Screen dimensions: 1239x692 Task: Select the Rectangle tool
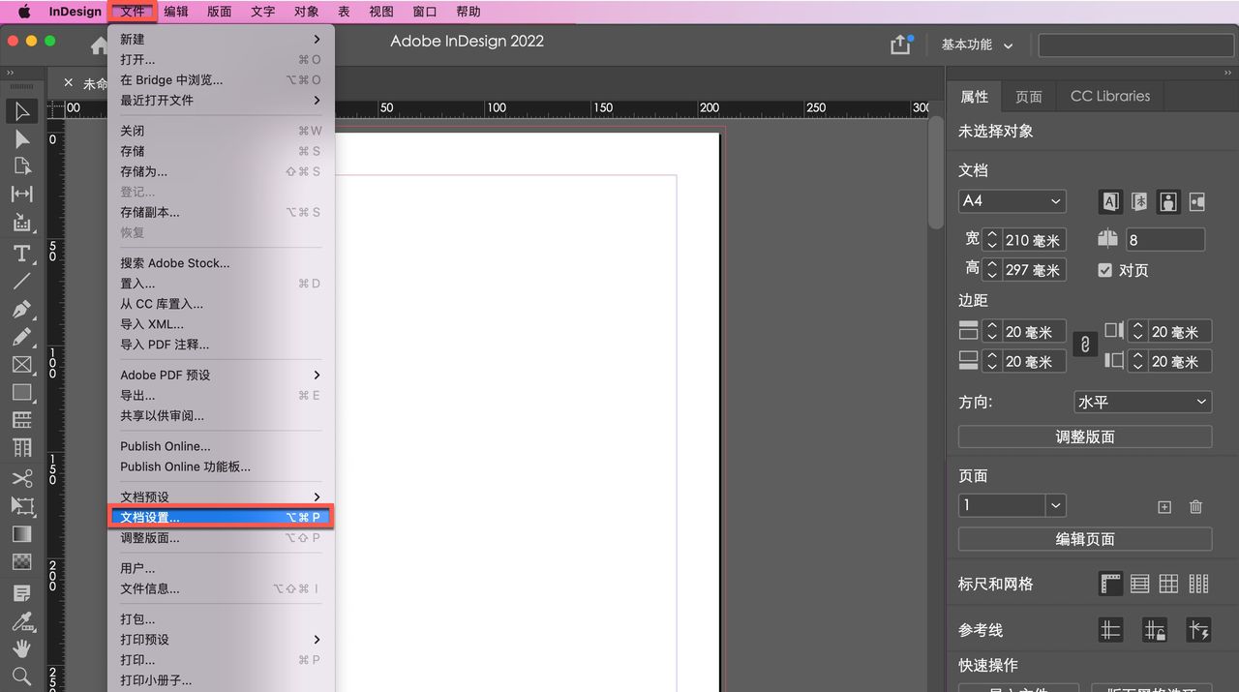(21, 392)
